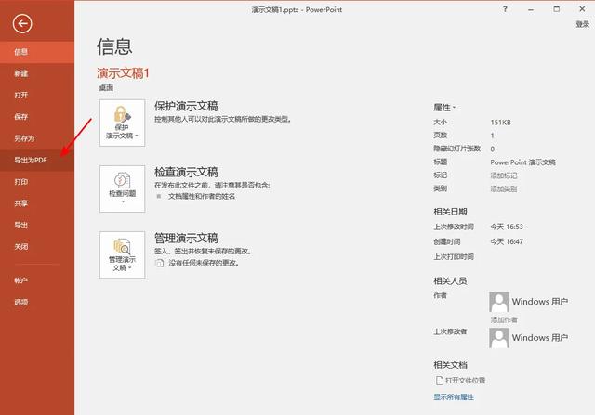Click the help question mark icon
The image size is (595, 415).
505,9
